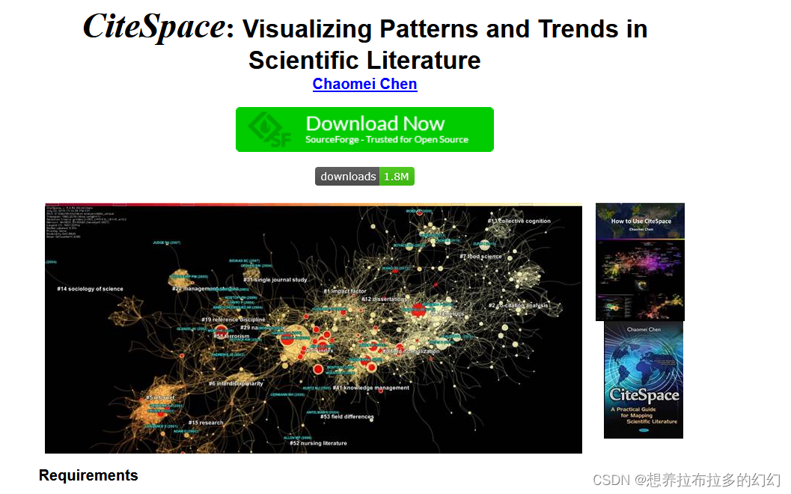Click the downloads 1.8M badge

click(x=364, y=177)
